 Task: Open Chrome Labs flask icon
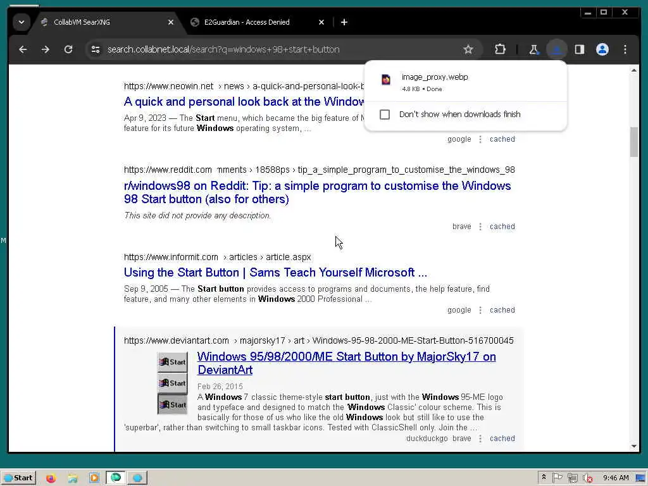pyautogui.click(x=534, y=49)
